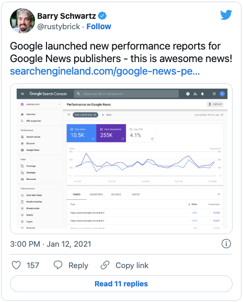Click the copy link chain icon
This screenshot has height=302, width=243.
[x=105, y=265]
